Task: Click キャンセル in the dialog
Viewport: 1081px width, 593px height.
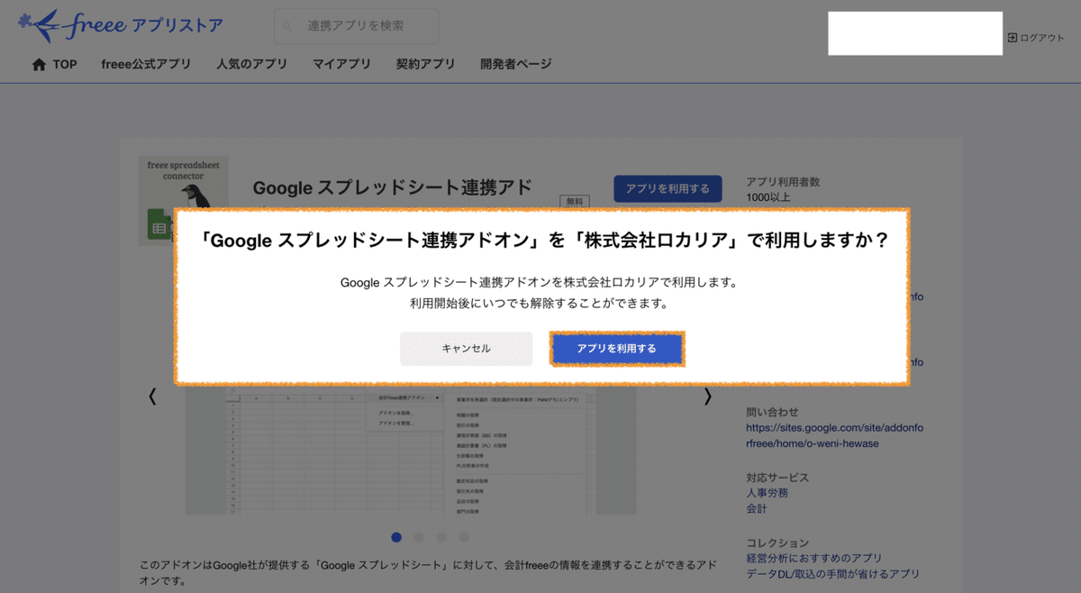Action: [x=467, y=349]
